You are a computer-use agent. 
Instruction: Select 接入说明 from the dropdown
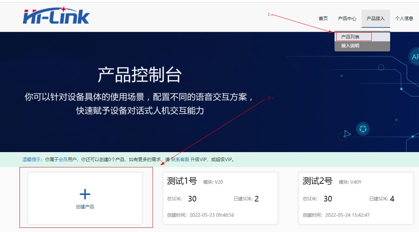(x=350, y=46)
